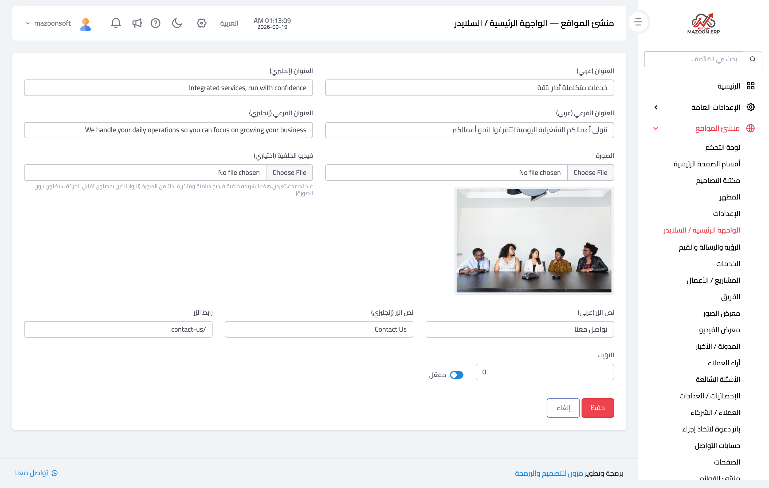Click the megaphone announcements icon
769x488 pixels.
[x=137, y=23]
